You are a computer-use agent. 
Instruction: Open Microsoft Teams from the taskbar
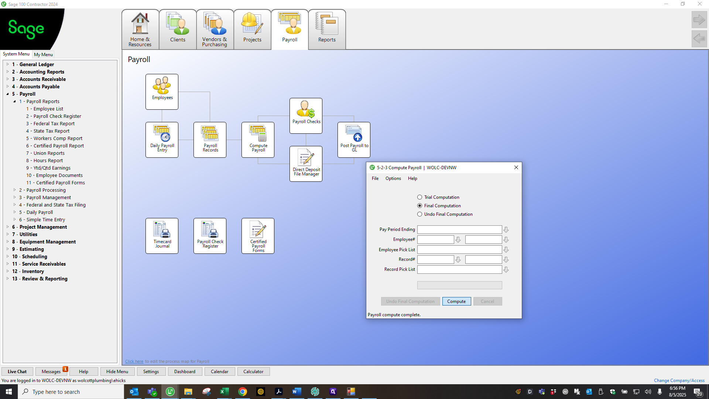pos(152,392)
